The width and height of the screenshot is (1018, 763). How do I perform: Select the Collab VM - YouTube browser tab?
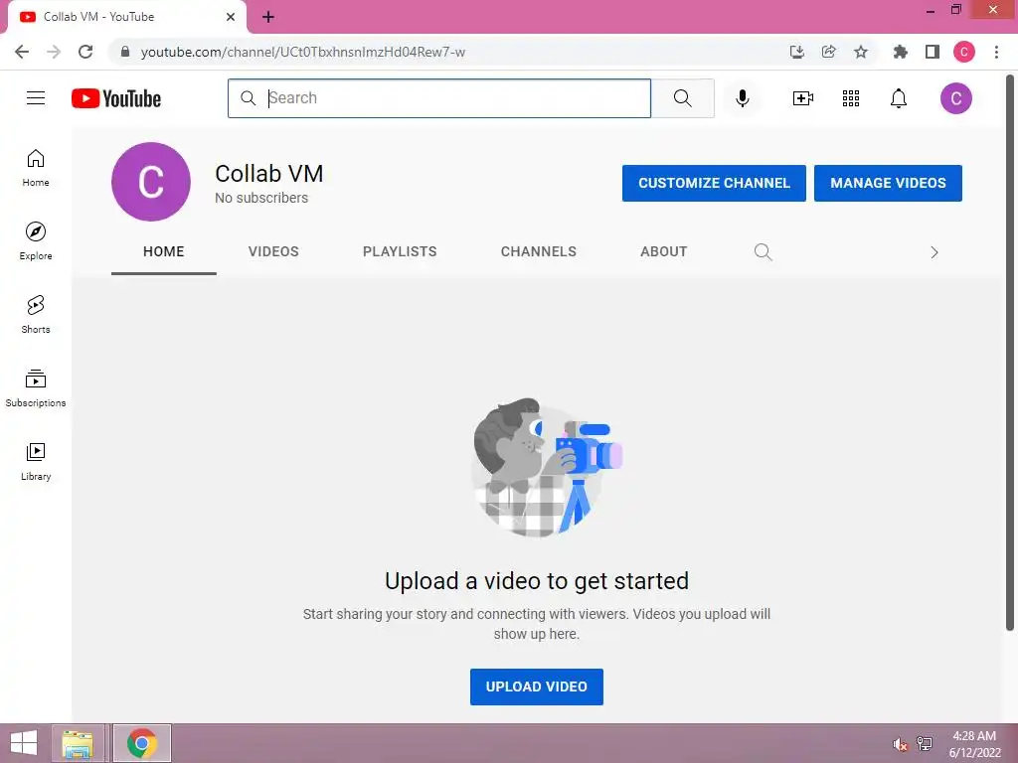point(126,17)
